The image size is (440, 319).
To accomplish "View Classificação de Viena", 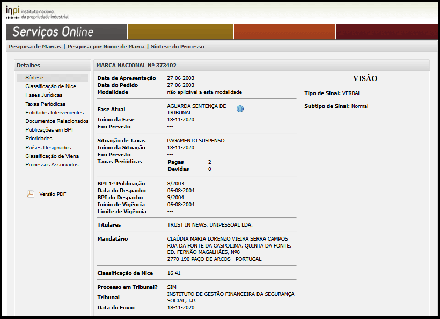I will tap(52, 156).
